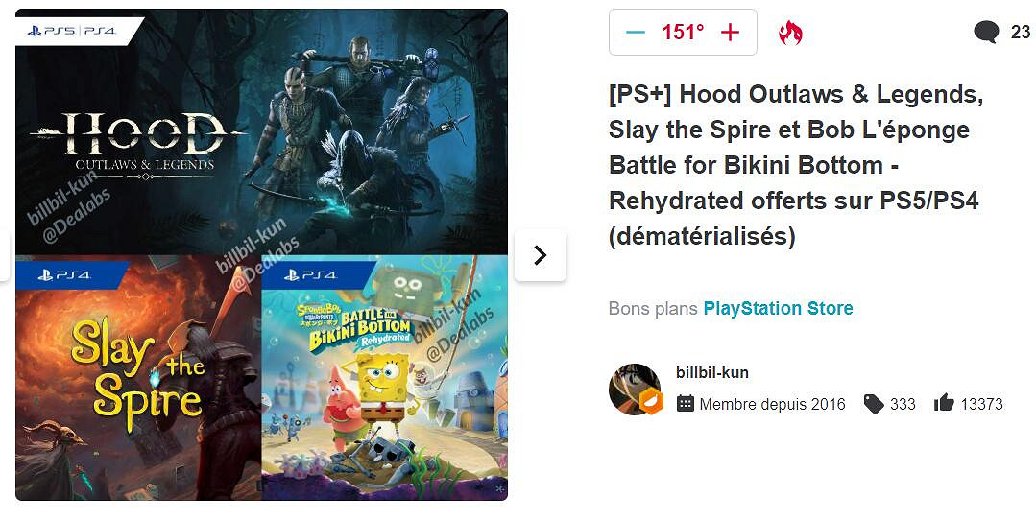Click the orange badge on the avatar
1036x520 pixels.
click(651, 404)
